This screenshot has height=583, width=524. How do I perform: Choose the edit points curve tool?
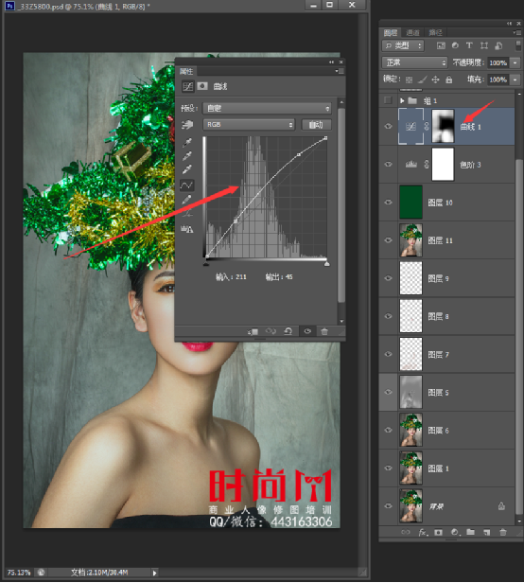(x=187, y=185)
